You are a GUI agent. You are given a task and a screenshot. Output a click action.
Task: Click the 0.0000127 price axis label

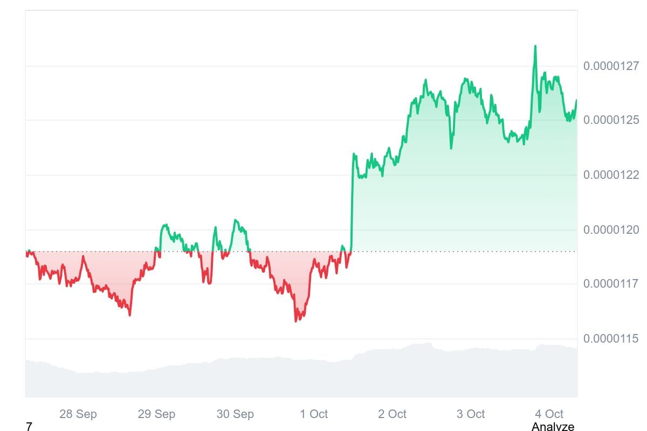coord(611,66)
